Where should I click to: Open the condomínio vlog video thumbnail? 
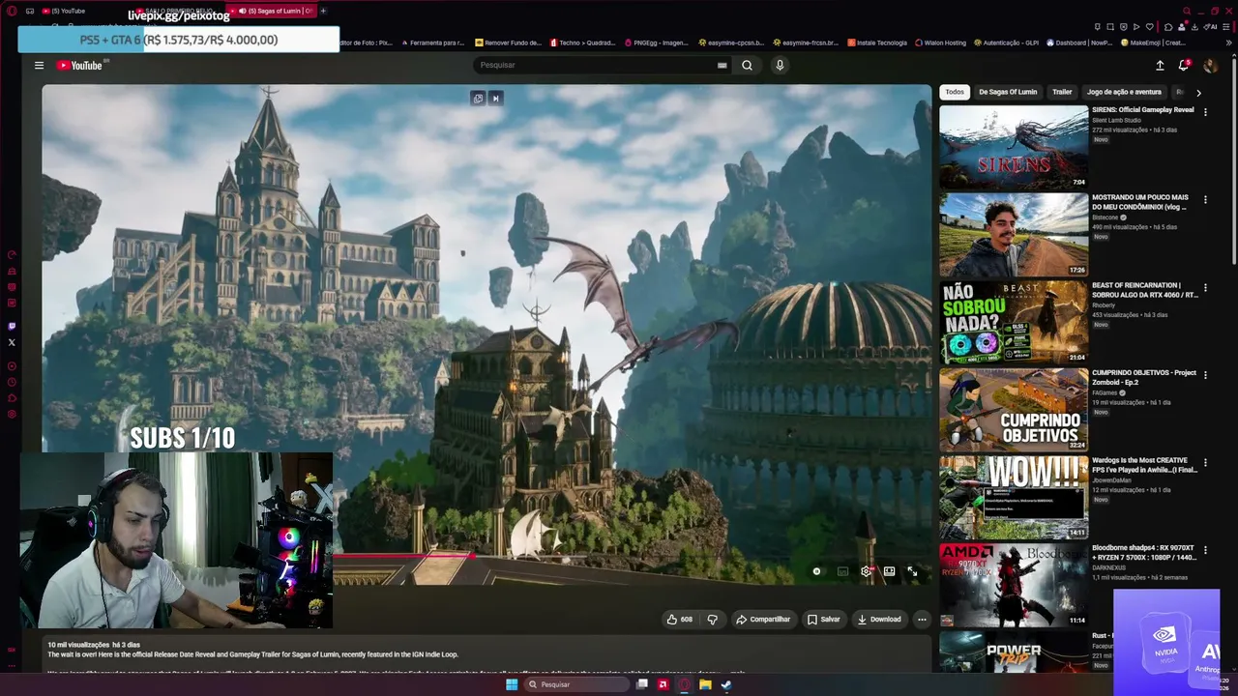coord(1014,235)
